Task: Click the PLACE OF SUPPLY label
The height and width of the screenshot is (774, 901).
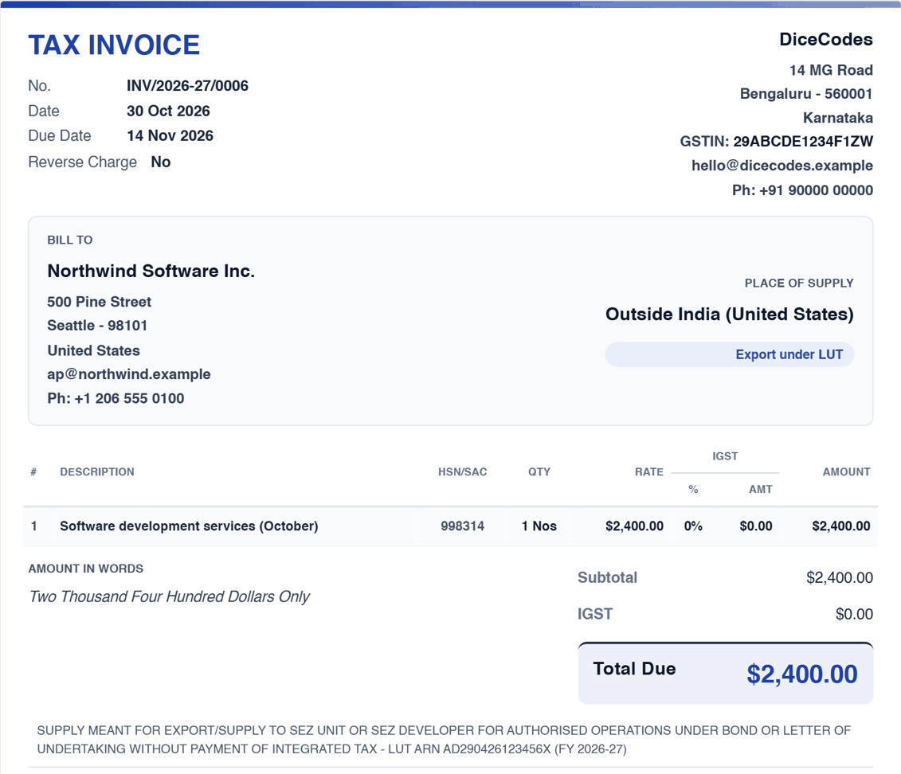Action: [799, 283]
